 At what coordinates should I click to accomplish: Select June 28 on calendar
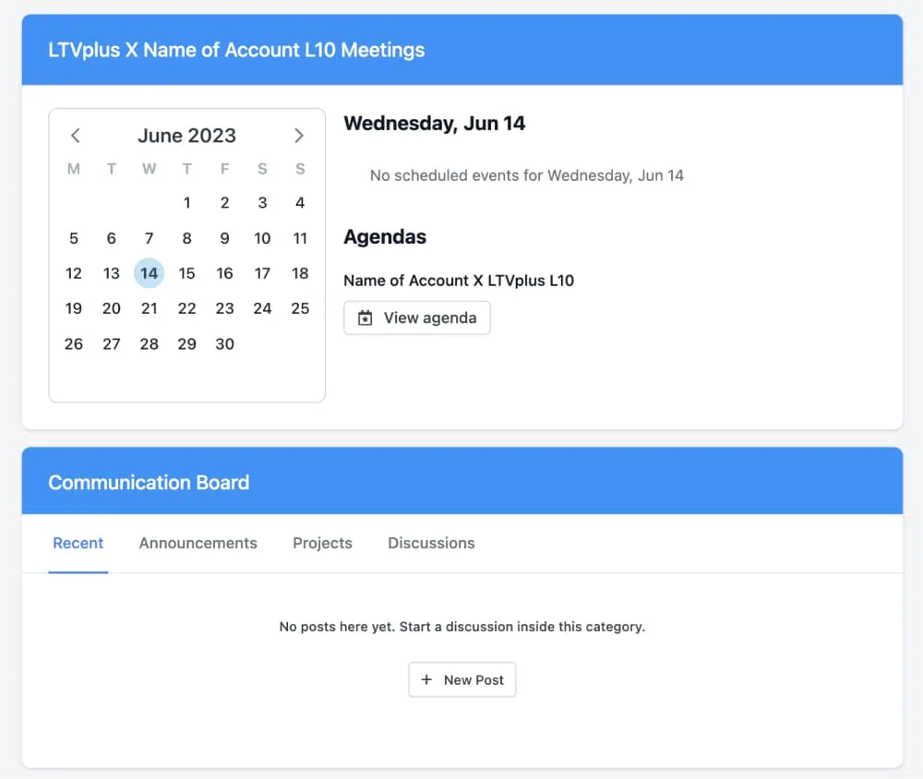click(x=149, y=344)
